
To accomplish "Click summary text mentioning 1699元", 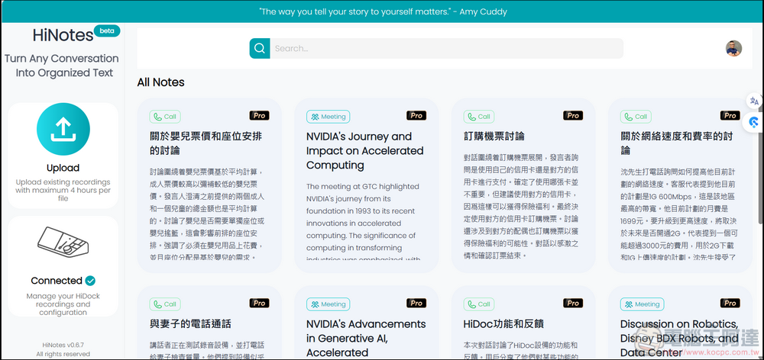I will pos(678,213).
